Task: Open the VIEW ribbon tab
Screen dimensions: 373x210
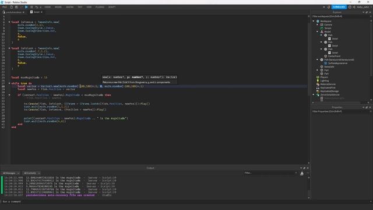Action: pos(89,7)
